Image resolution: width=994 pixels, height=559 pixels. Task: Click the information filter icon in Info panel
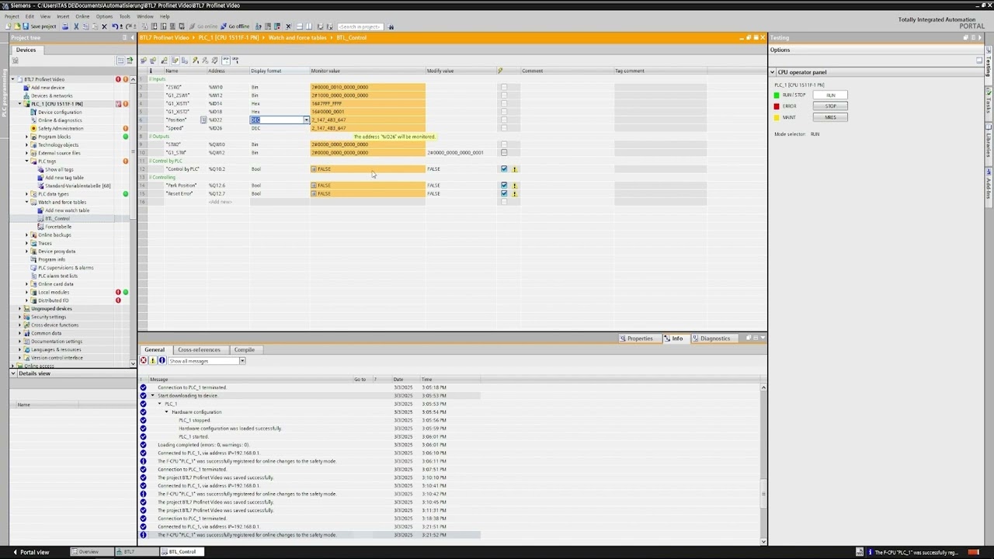162,361
